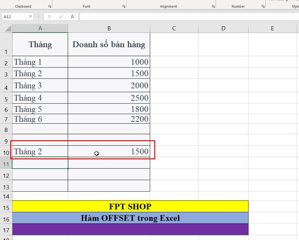The height and width of the screenshot is (240, 299).
Task: Open the Alignment dialog launcher
Action: pos(213,7)
